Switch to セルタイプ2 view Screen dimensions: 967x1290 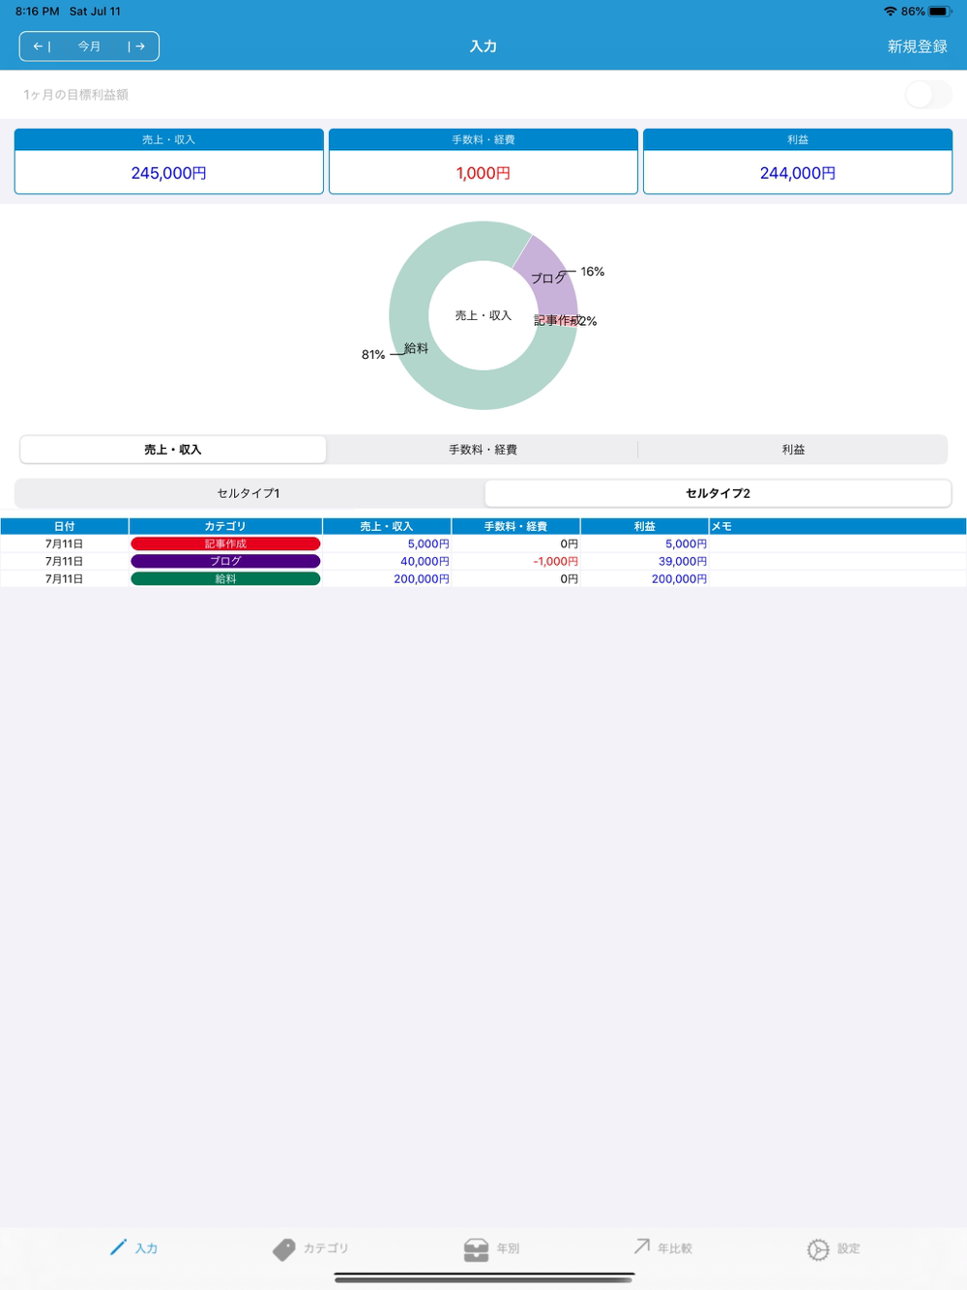click(x=718, y=493)
